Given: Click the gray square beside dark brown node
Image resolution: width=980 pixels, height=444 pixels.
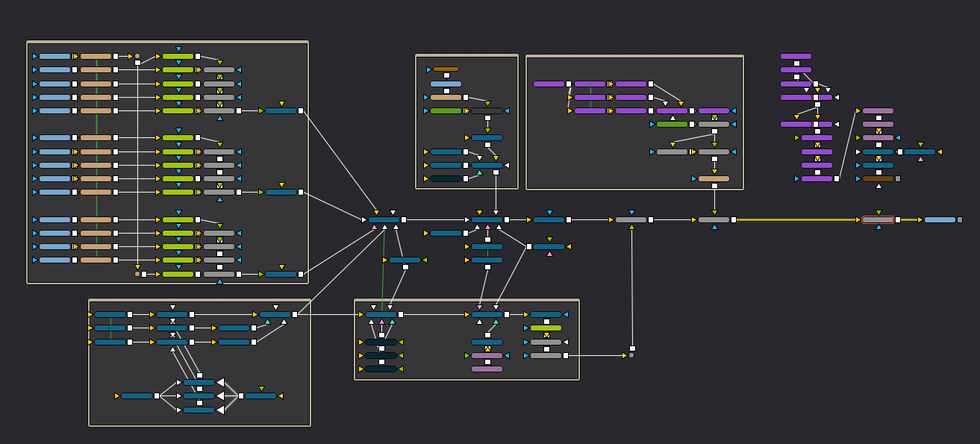Looking at the screenshot, I should [898, 179].
